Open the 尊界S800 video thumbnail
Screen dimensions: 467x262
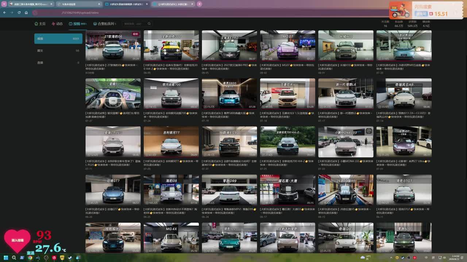coord(229,94)
